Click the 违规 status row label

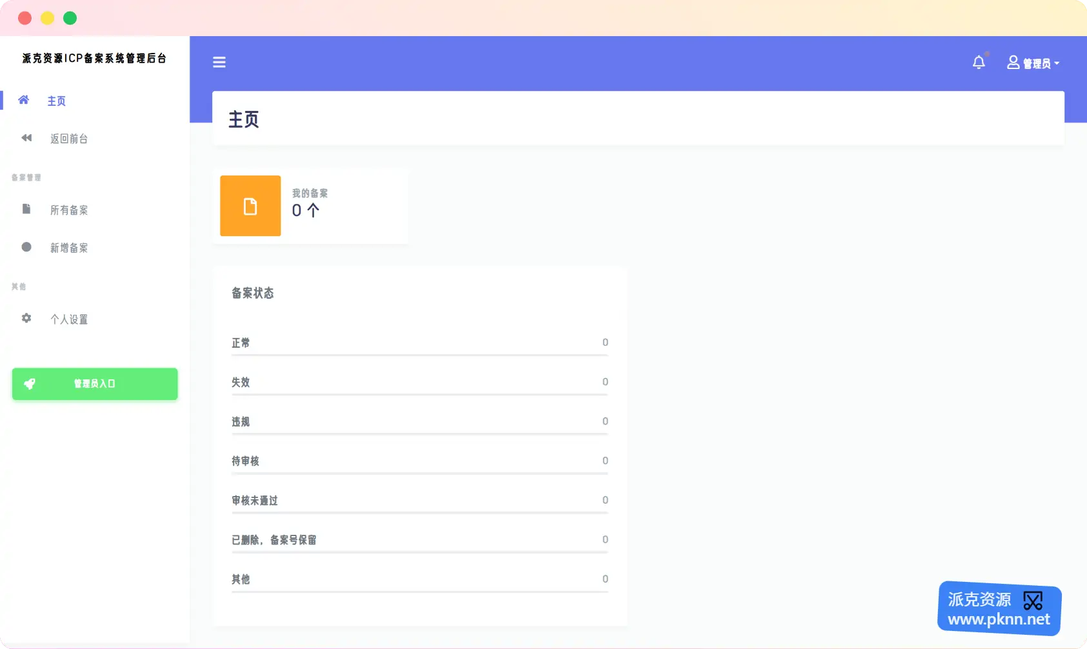click(241, 421)
